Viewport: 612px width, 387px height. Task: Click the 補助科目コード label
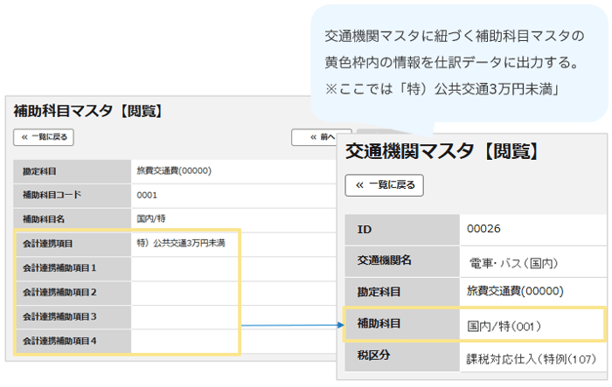tap(52, 195)
